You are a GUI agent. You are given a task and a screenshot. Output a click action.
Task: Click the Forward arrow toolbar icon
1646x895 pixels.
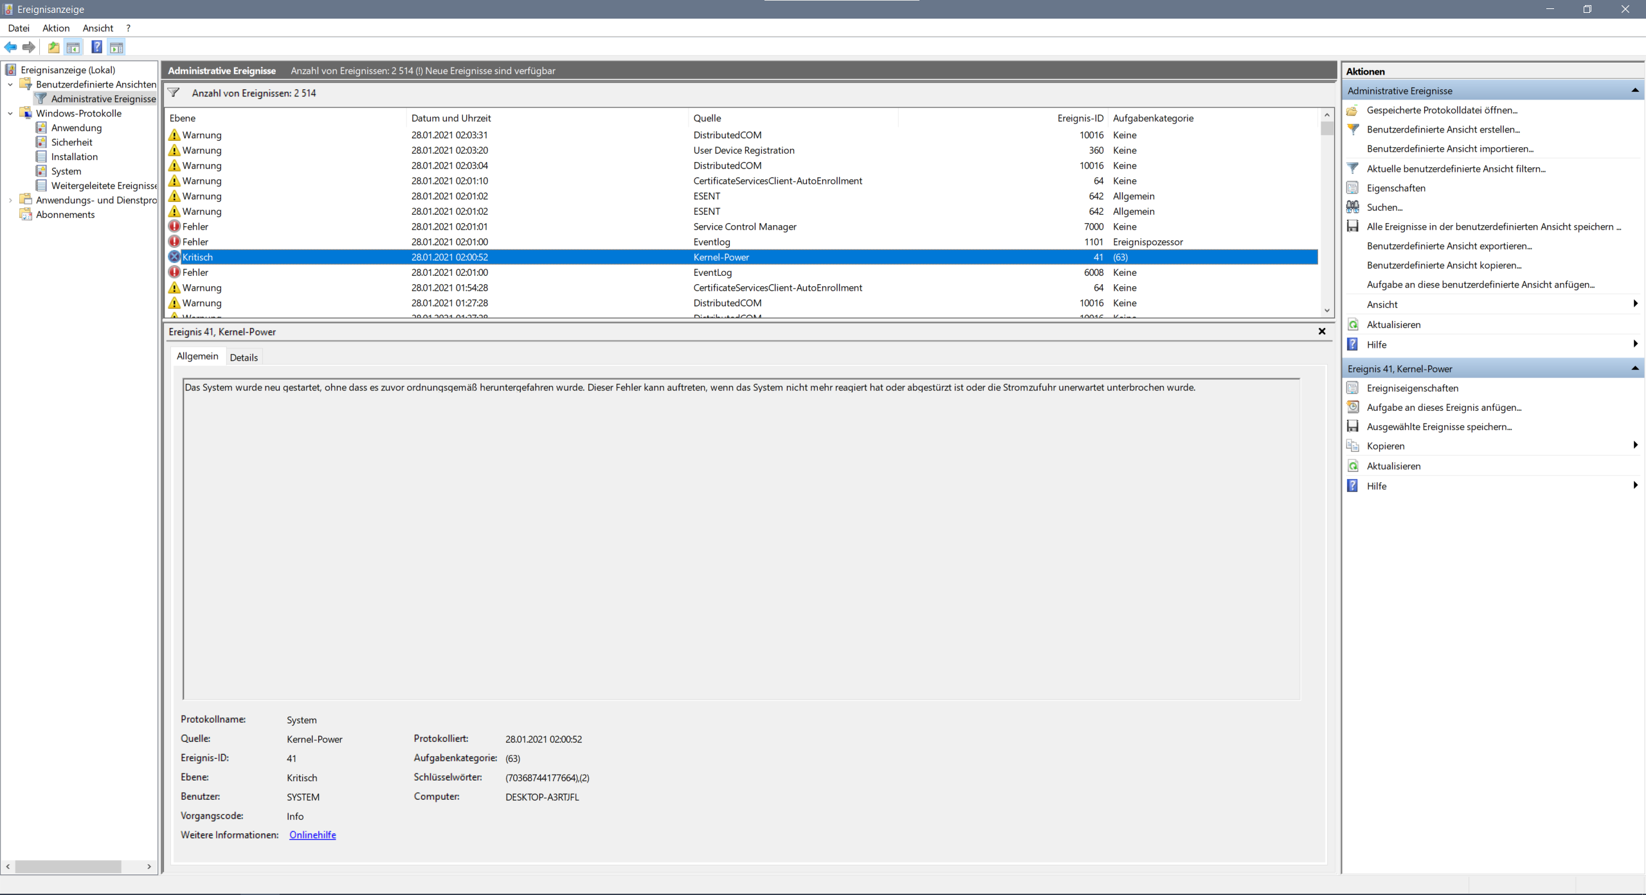[29, 47]
